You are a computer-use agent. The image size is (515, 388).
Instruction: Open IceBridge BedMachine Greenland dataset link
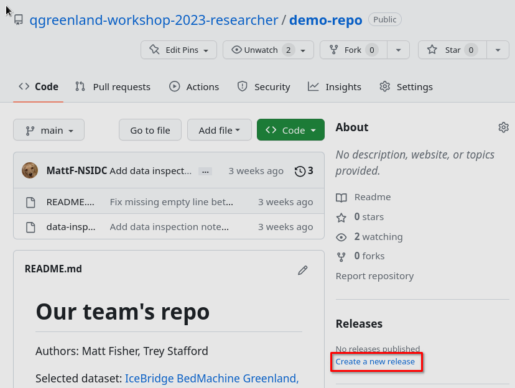click(x=212, y=378)
